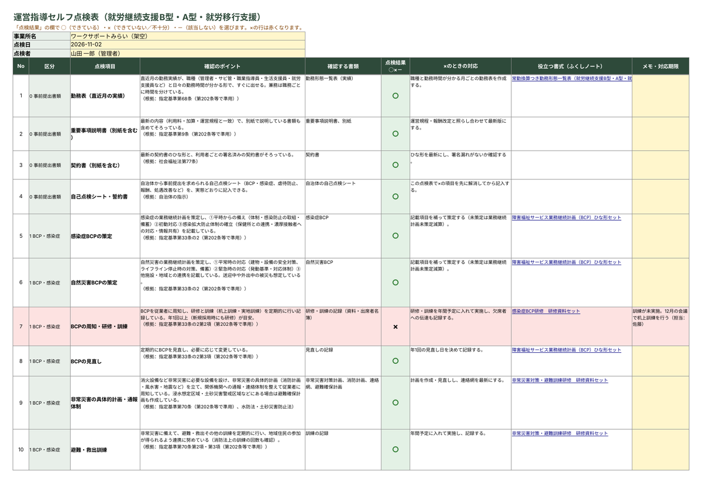Select the 点検項目 column header

tap(105, 66)
